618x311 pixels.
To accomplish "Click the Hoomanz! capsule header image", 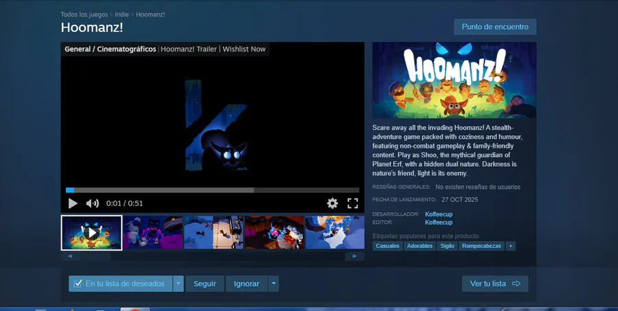I will point(455,80).
